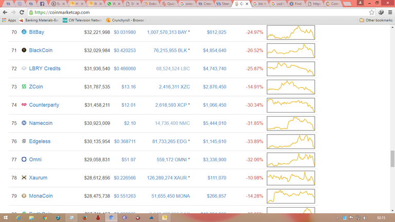Open the Namecoin 7-day price chart

[x=291, y=123]
